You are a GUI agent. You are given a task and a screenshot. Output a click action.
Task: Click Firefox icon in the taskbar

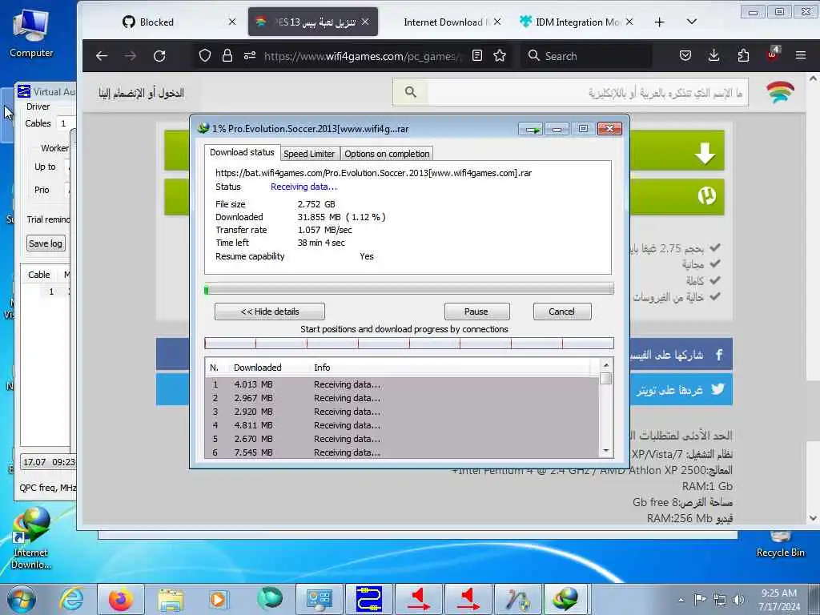click(x=120, y=599)
